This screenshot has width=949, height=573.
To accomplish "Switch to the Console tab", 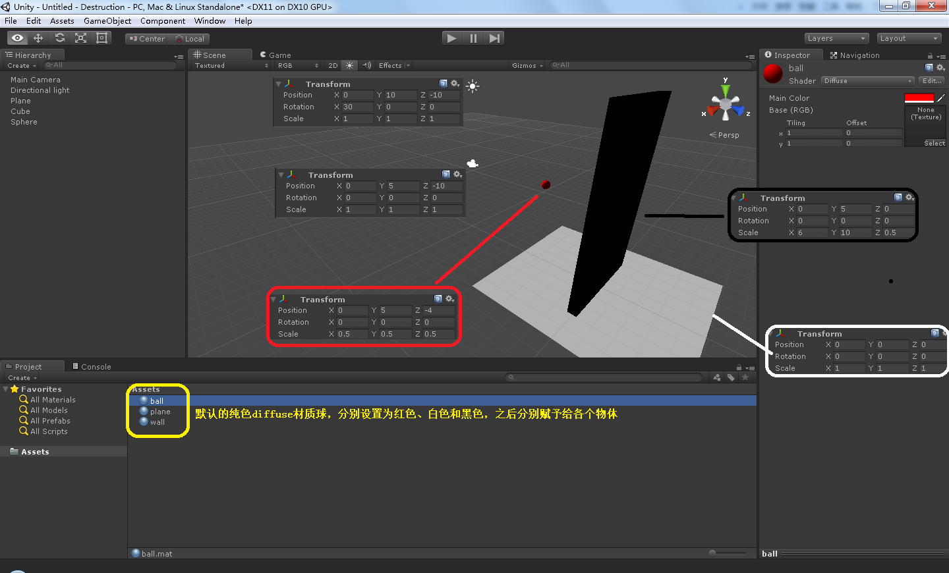I will coord(92,367).
